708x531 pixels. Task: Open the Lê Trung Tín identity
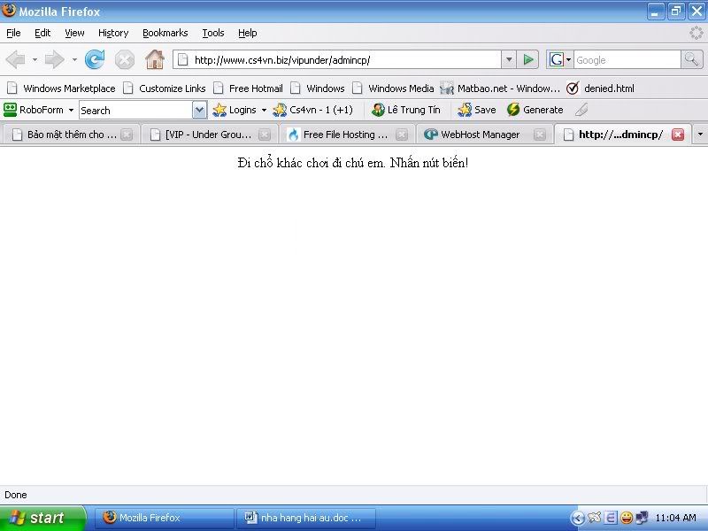pyautogui.click(x=406, y=110)
